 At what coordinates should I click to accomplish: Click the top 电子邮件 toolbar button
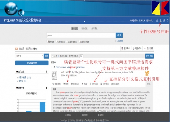[x=137, y=48]
